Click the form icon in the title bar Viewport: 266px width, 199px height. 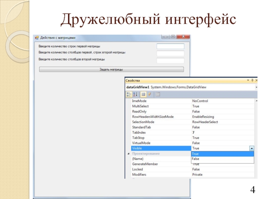pos(37,37)
